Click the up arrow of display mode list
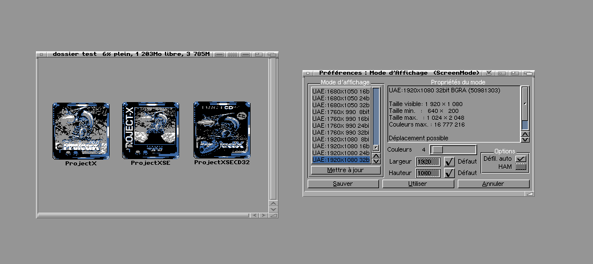Screen dimensions: 593x264 tap(376, 155)
